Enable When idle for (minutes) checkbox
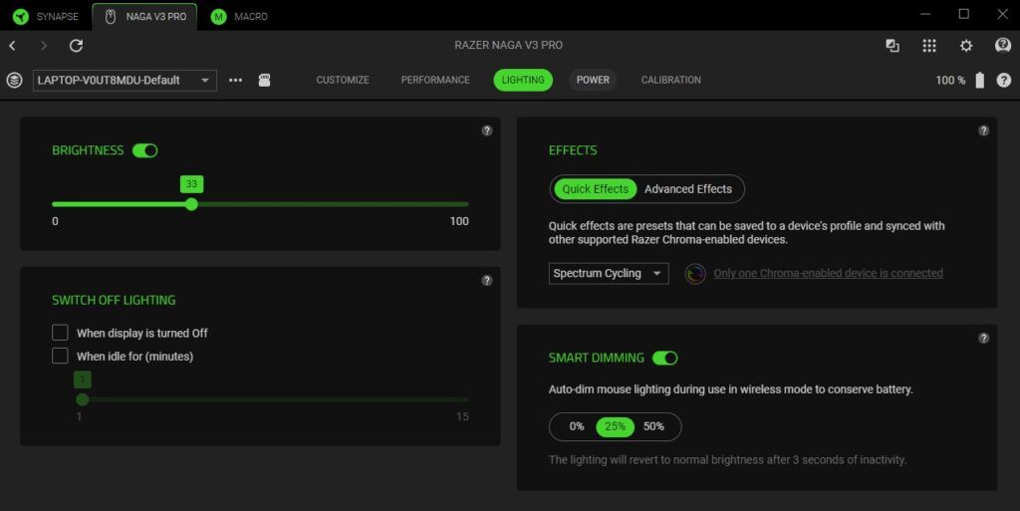 click(60, 356)
